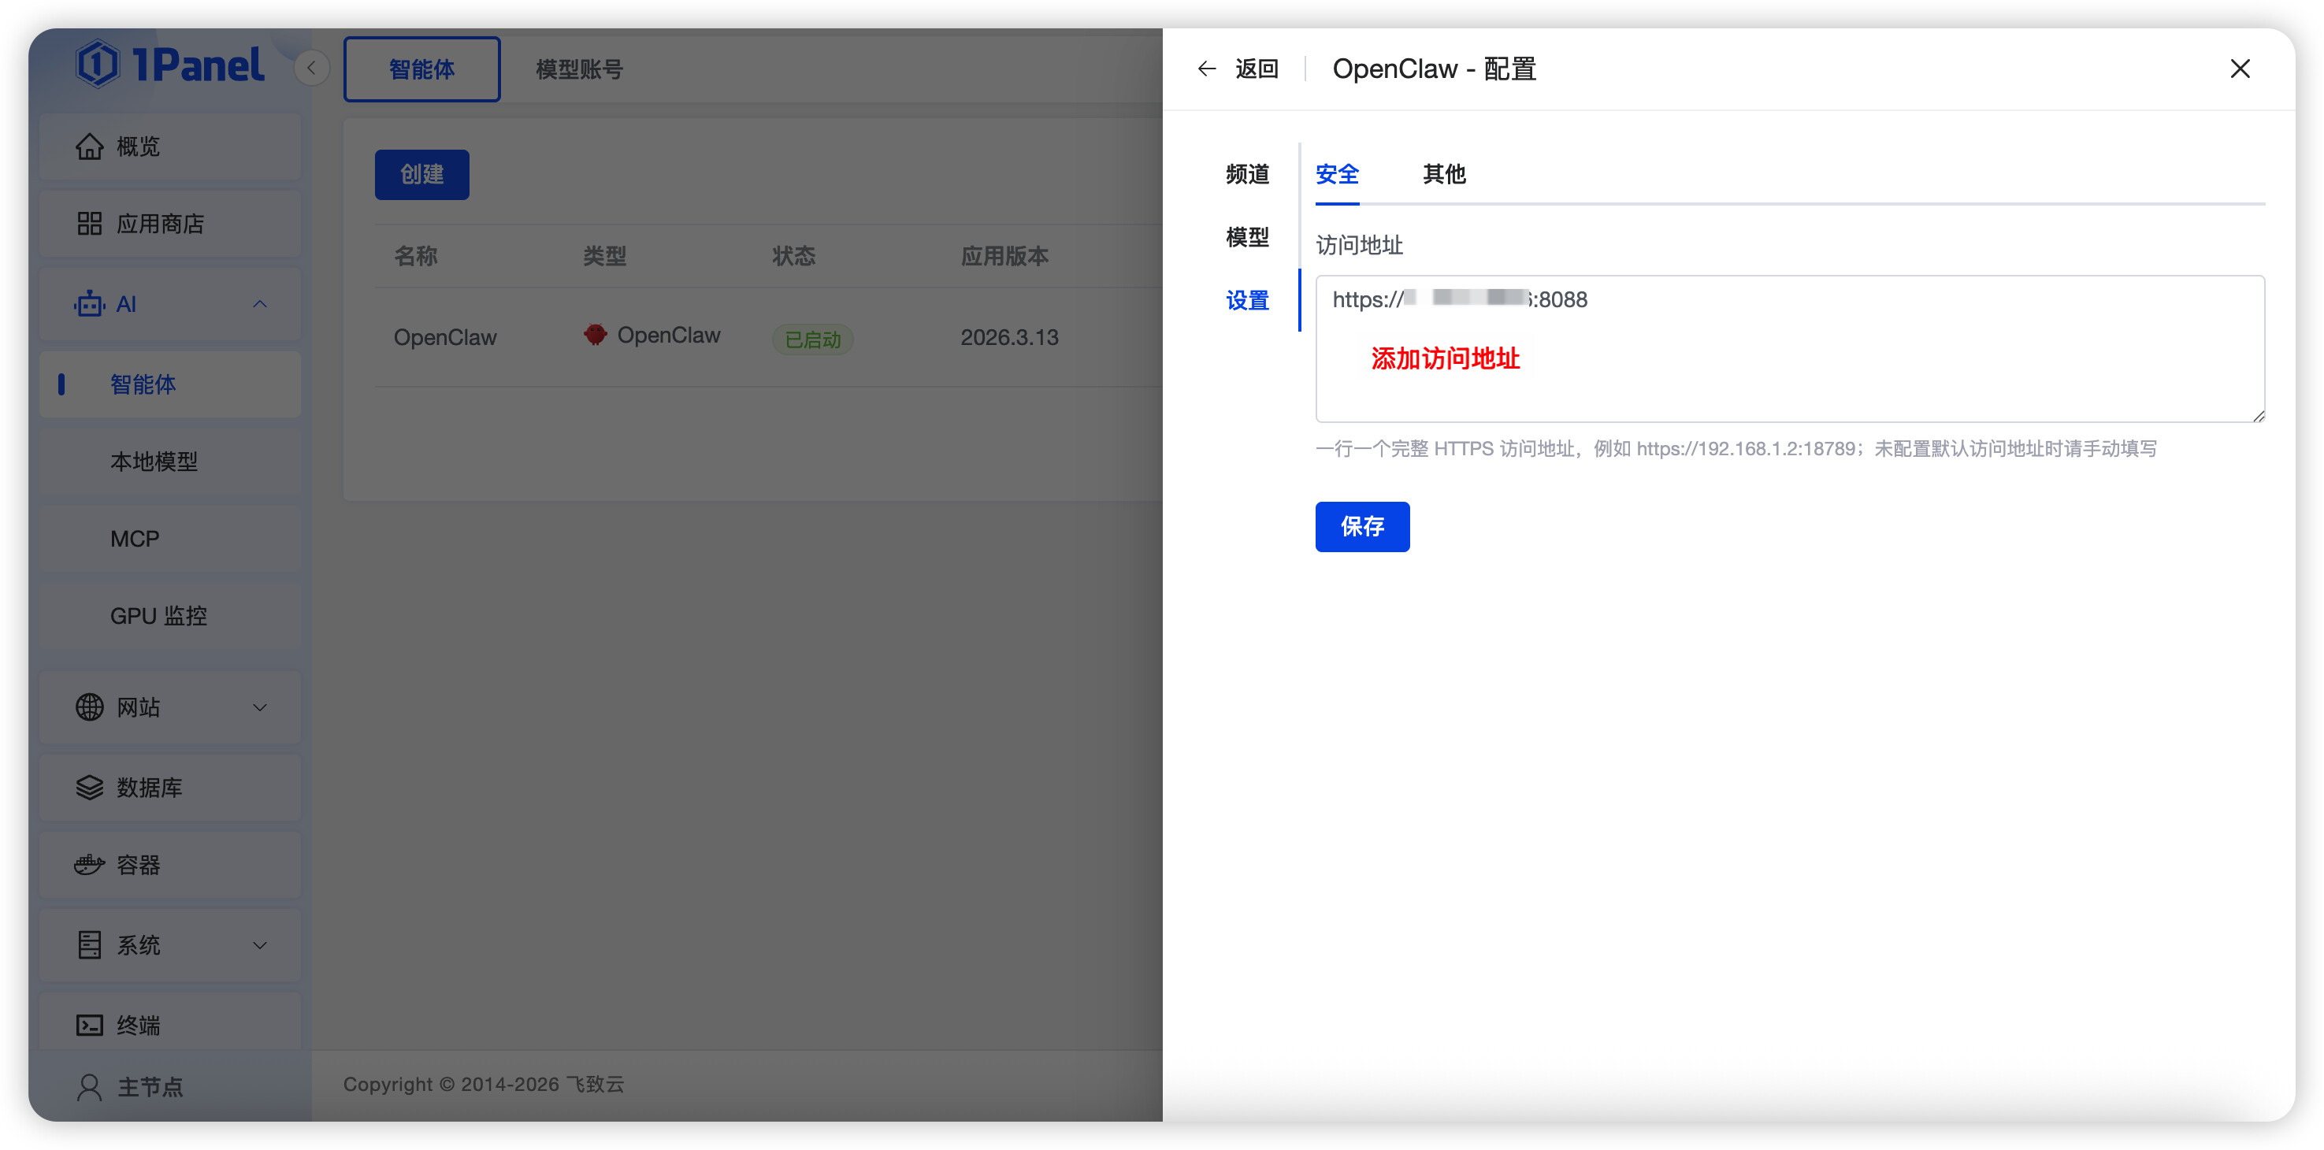
Task: Expand the 系统 submenu arrow
Action: point(260,945)
